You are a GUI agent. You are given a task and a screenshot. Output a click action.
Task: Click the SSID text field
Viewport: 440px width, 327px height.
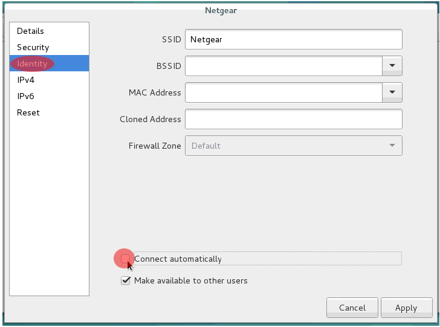click(294, 39)
